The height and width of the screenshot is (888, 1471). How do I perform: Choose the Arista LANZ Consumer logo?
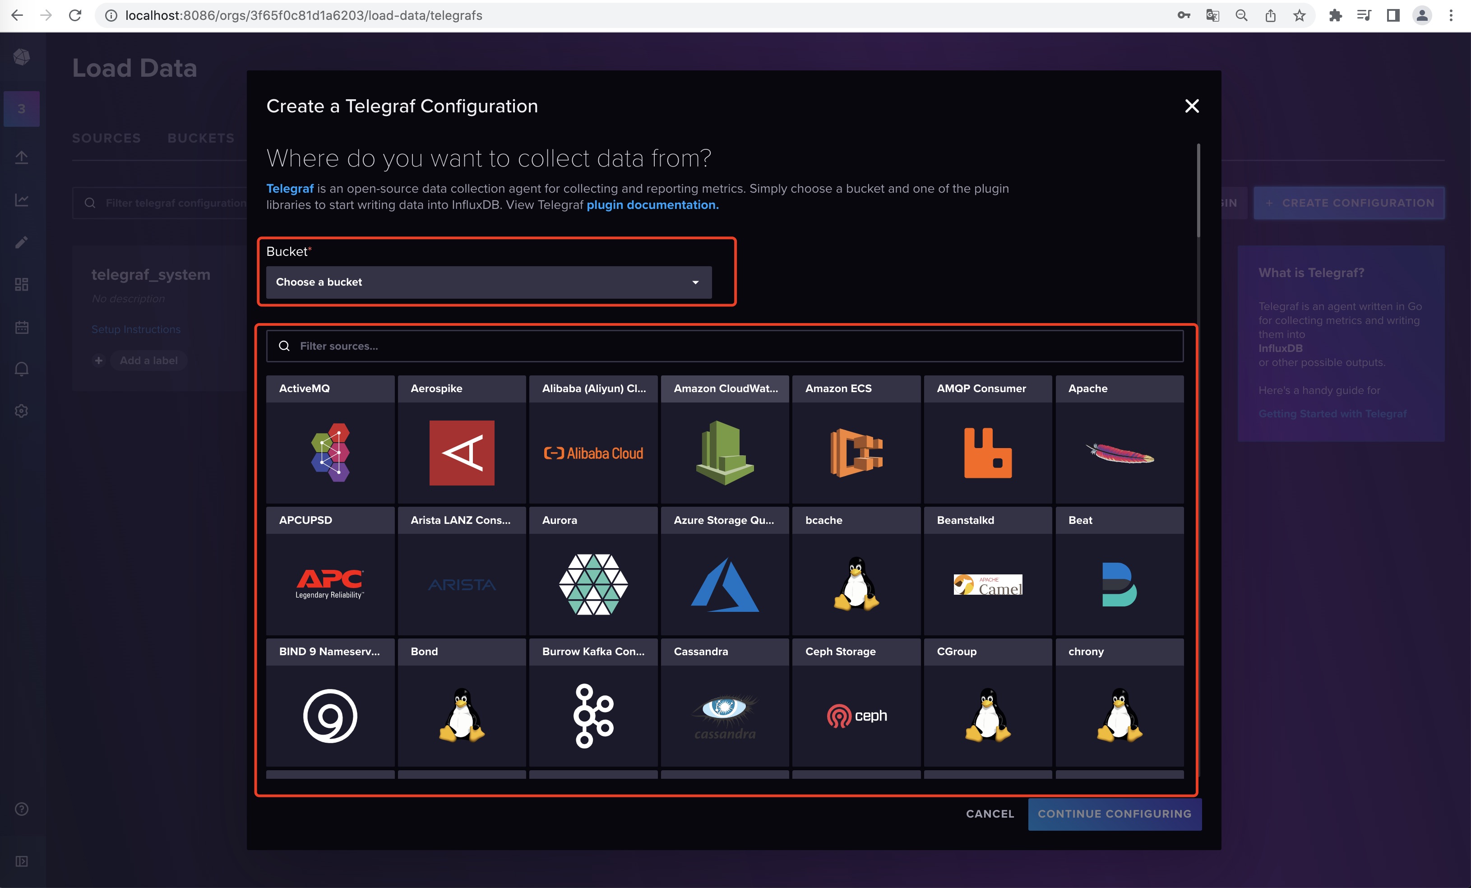click(462, 585)
